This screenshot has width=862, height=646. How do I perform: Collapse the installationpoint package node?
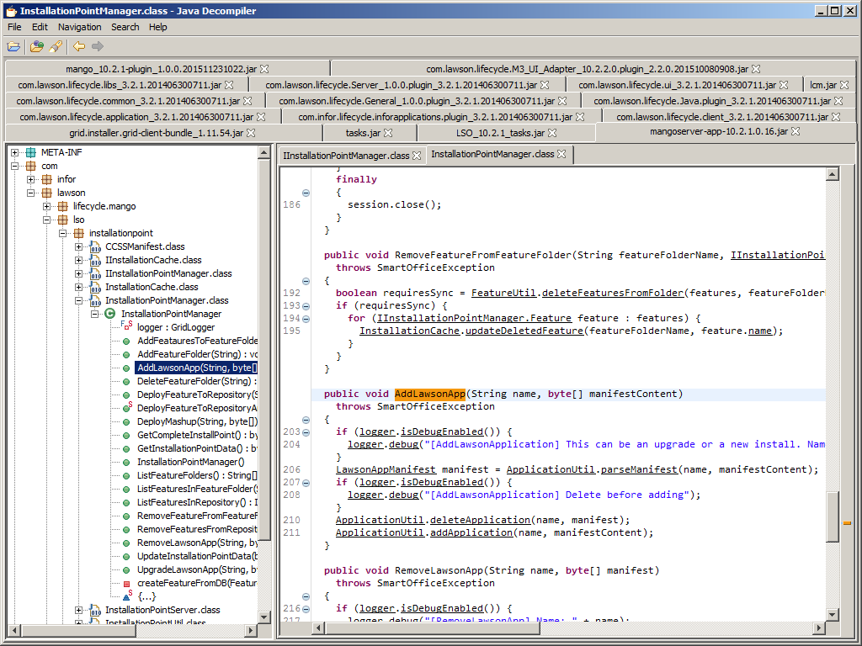[x=64, y=233]
